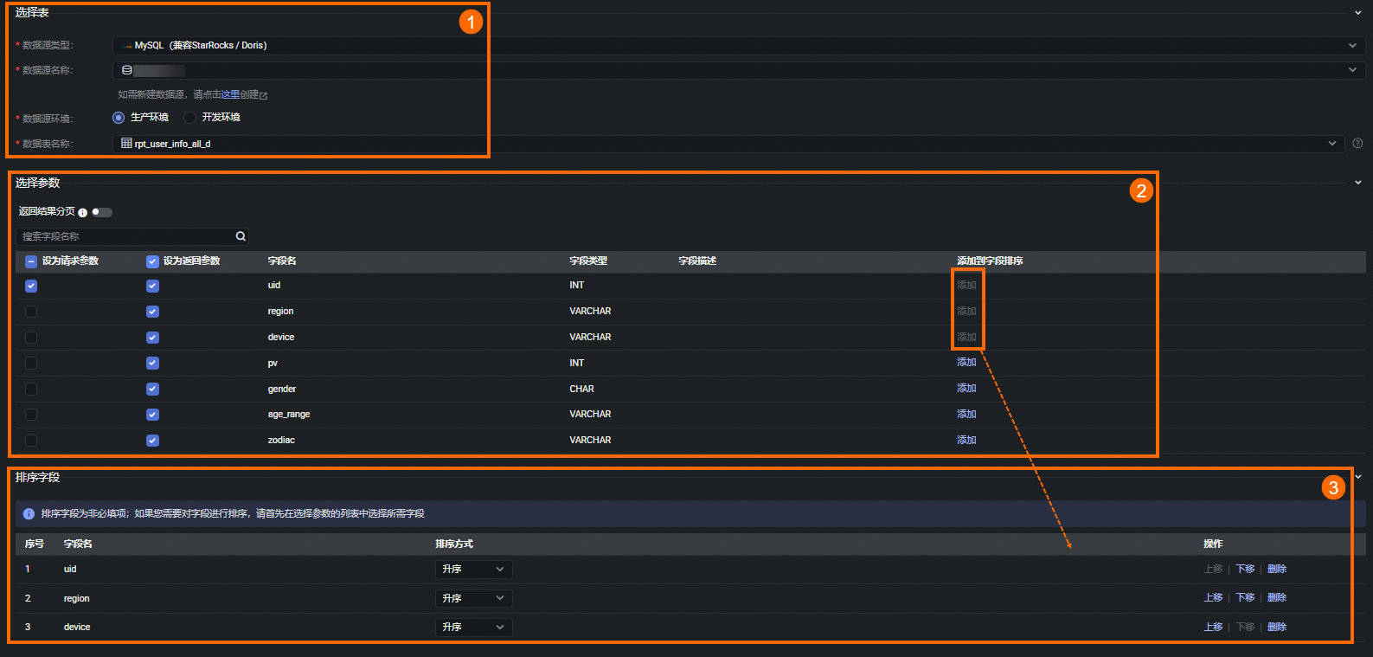Open help icon beside table name dropdown
The height and width of the screenshot is (657, 1373).
pyautogui.click(x=1357, y=144)
